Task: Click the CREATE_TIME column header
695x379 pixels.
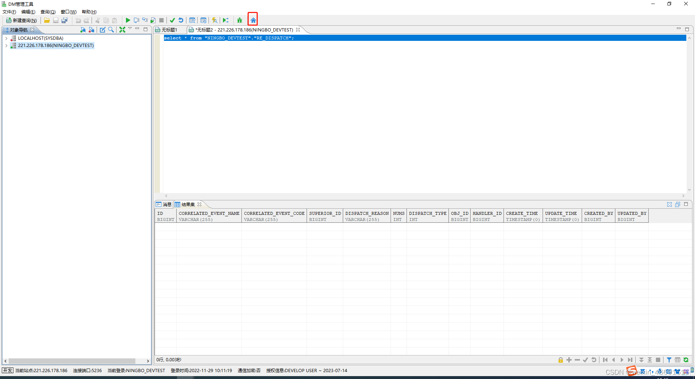Action: 523,216
